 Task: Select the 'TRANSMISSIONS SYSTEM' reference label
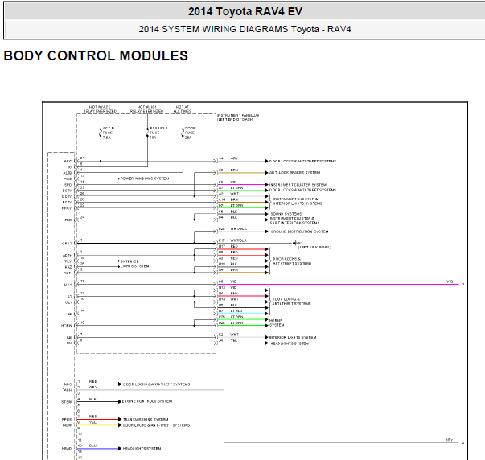coord(146,420)
